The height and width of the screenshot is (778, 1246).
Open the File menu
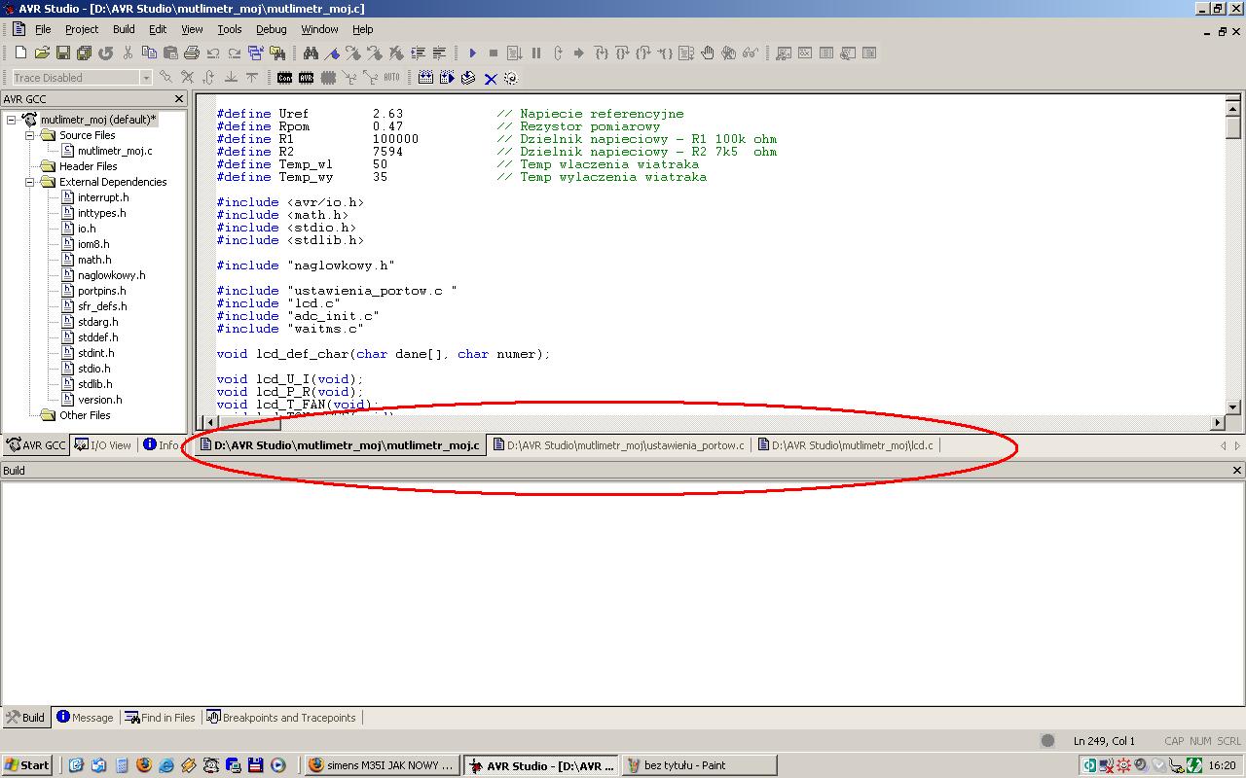(43, 29)
